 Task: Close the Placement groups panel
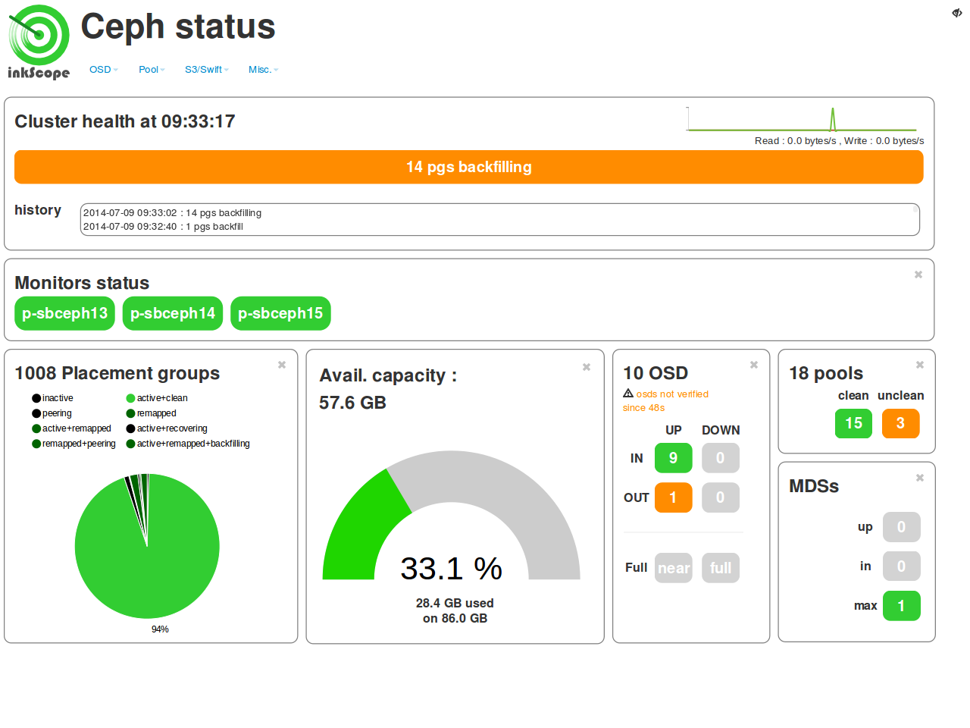pyautogui.click(x=282, y=365)
